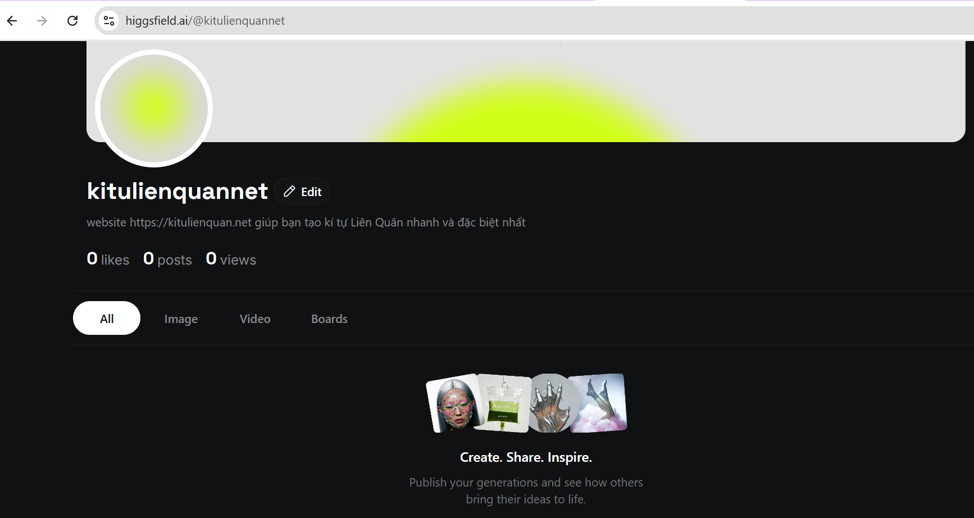Switch to the Image tab
974x518 pixels.
coord(181,319)
